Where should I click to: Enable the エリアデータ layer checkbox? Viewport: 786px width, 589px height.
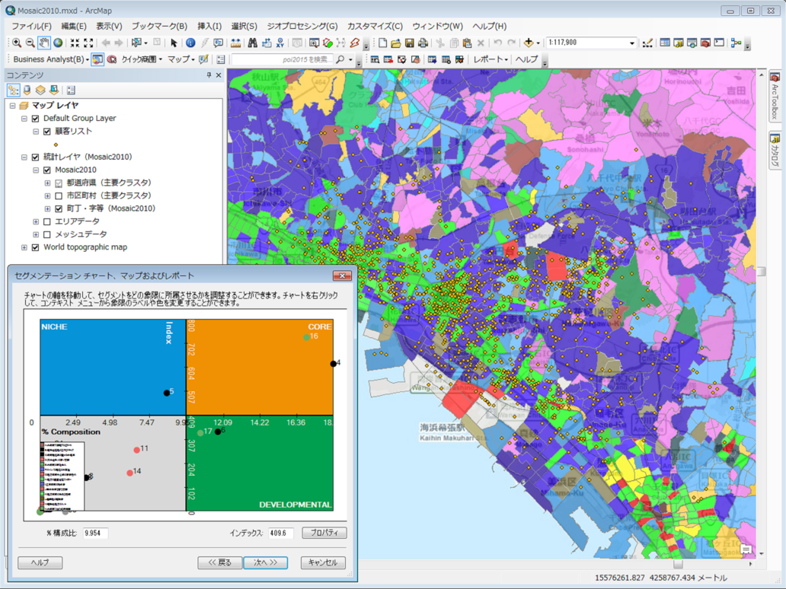[x=47, y=221]
